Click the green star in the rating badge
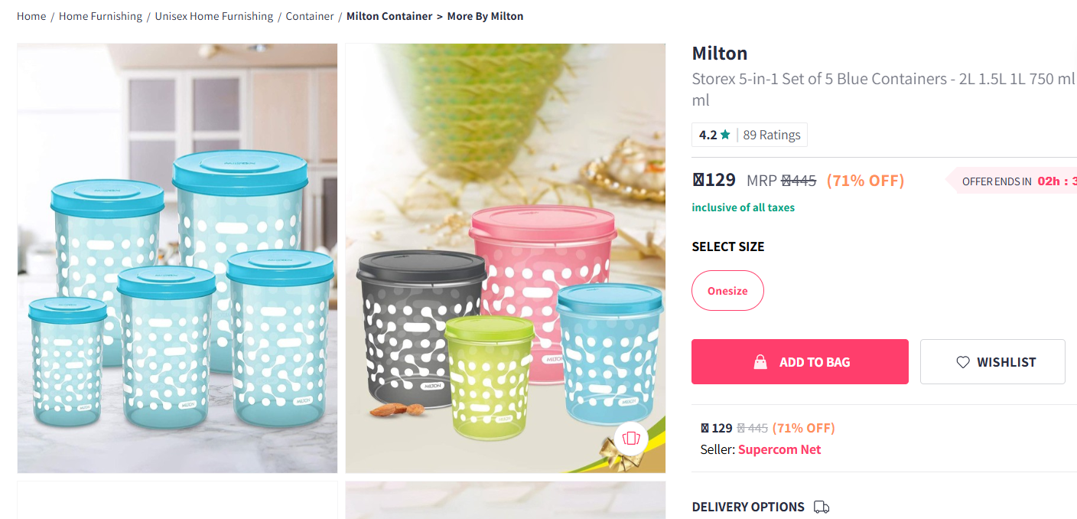 pyautogui.click(x=725, y=135)
